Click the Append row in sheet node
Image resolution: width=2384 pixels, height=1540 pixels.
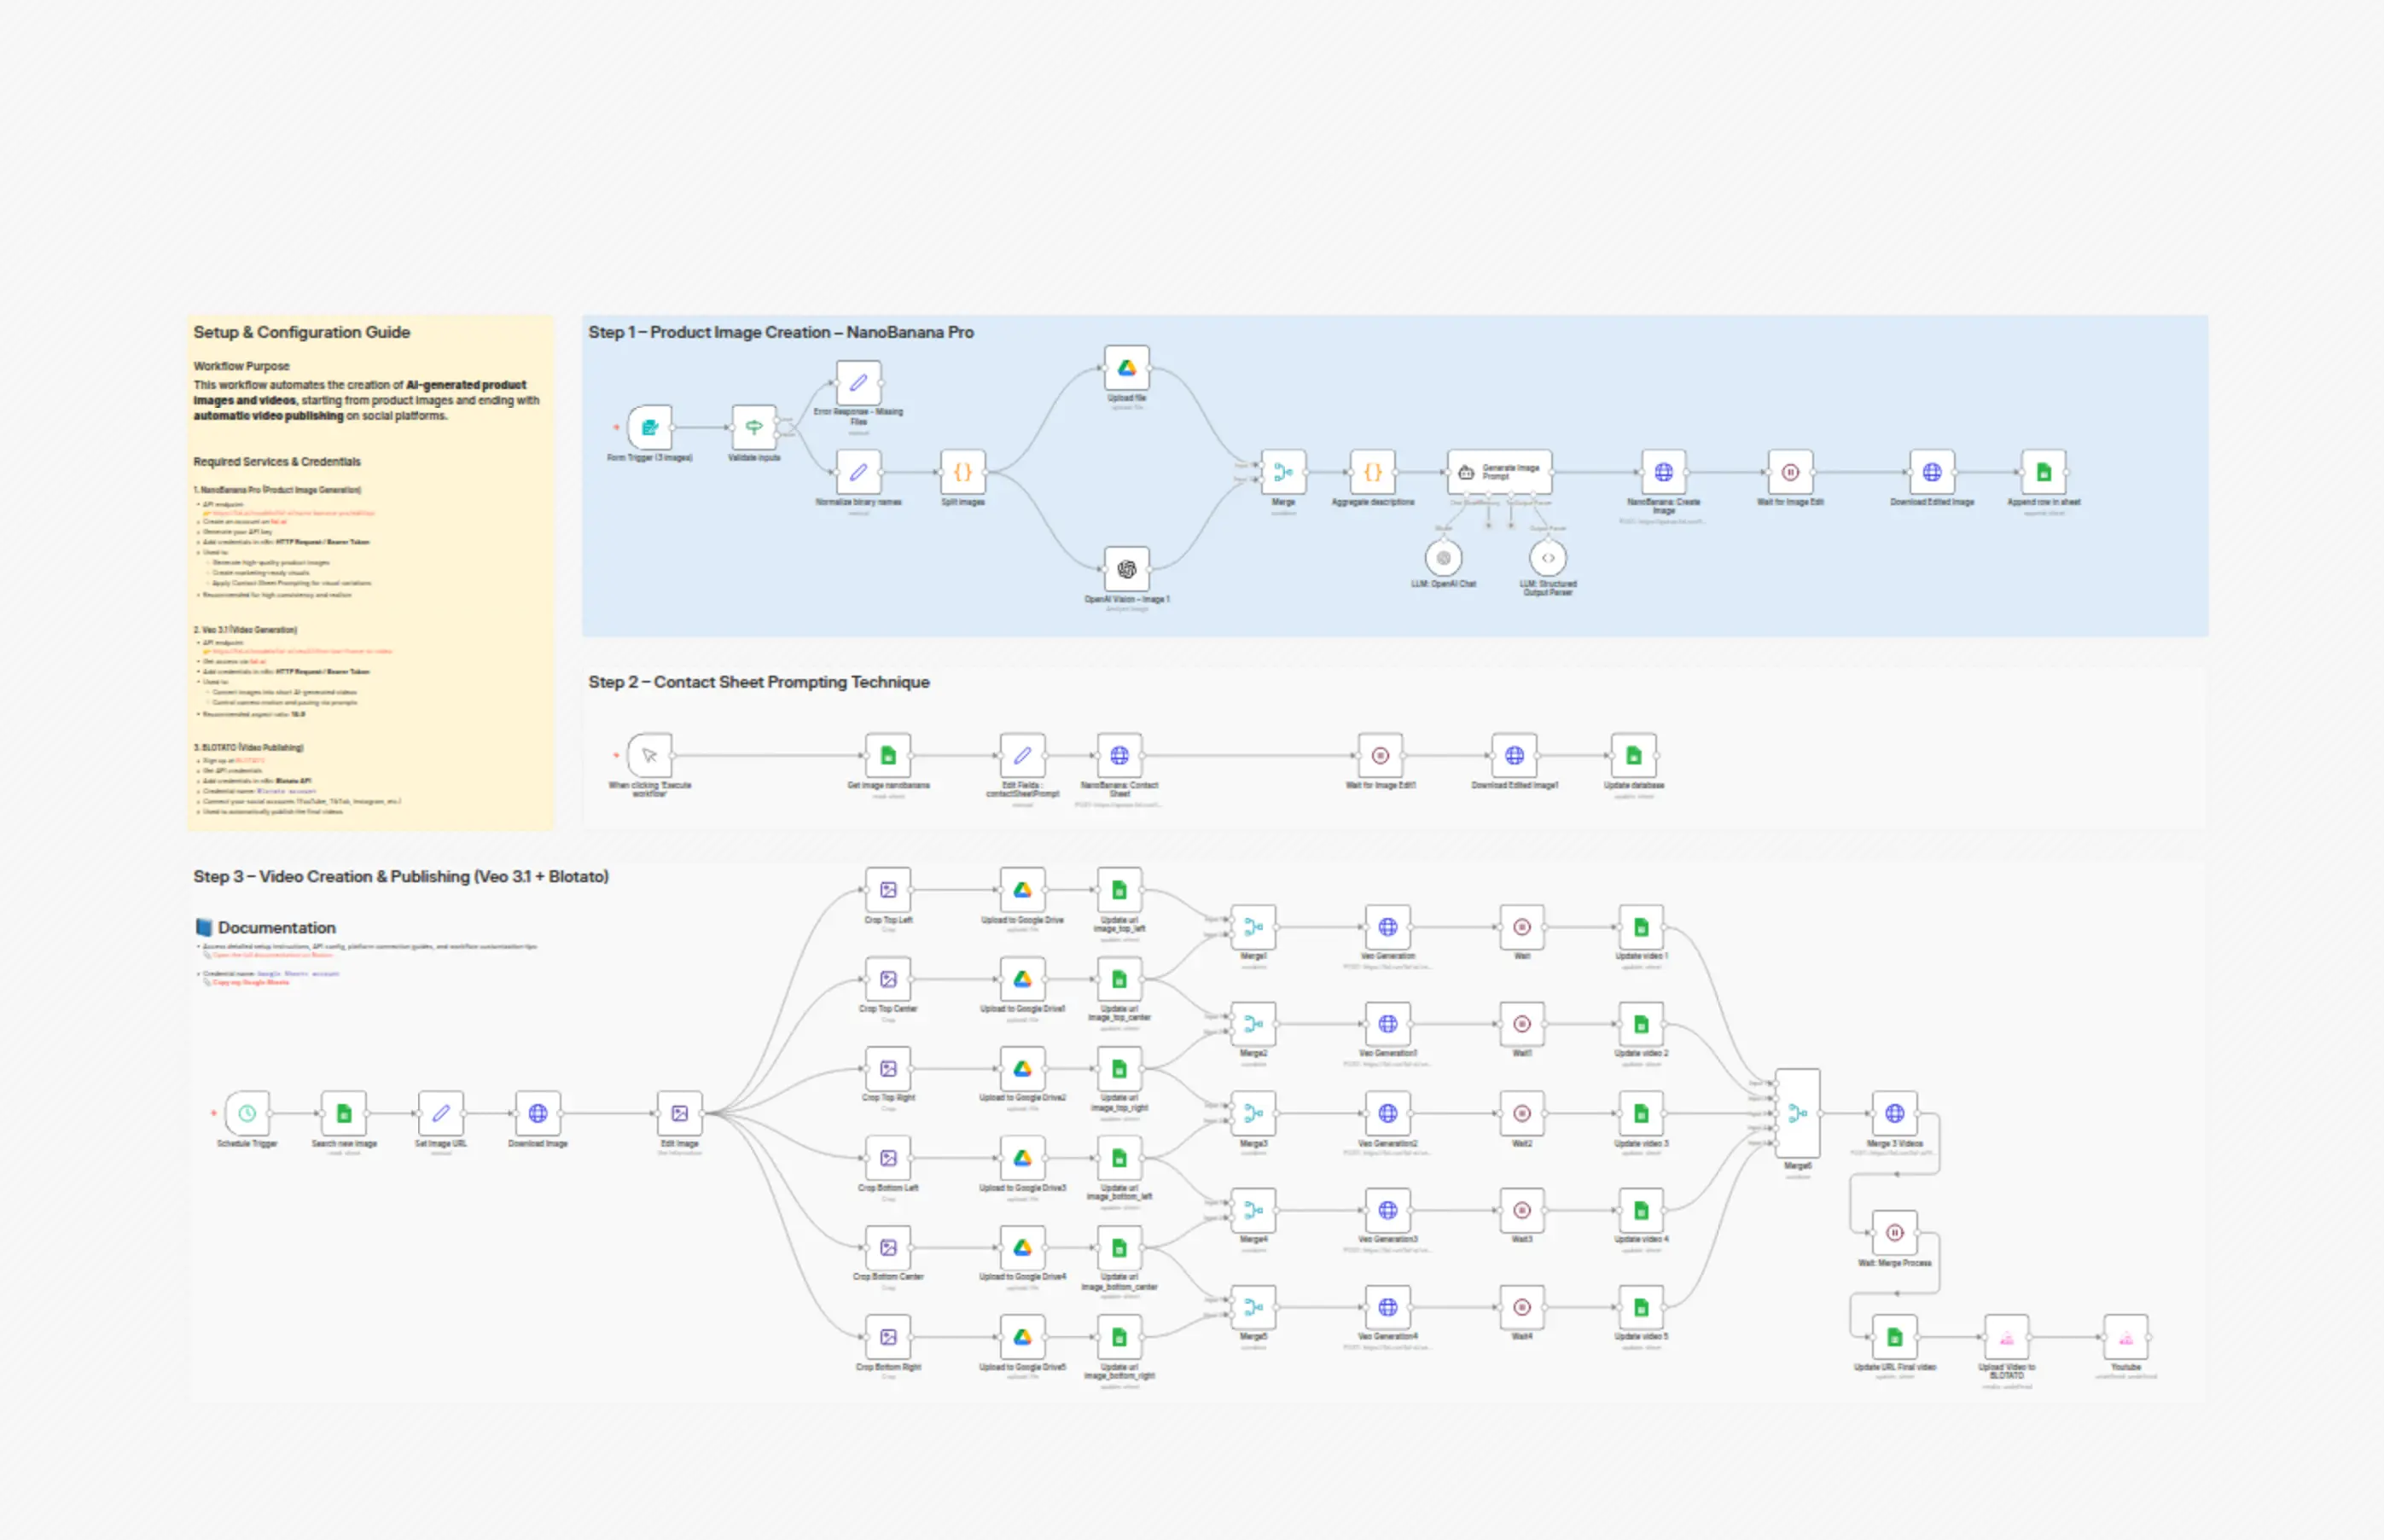2043,472
